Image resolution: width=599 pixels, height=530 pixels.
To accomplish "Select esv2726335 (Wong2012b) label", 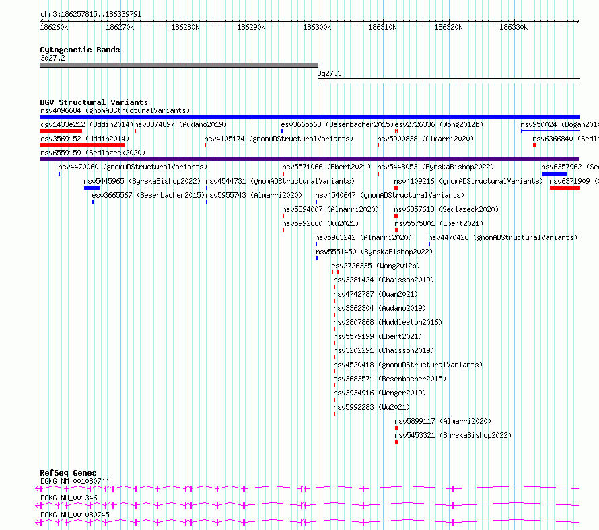I will point(376,266).
